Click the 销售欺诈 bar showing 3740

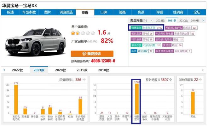click(137, 99)
